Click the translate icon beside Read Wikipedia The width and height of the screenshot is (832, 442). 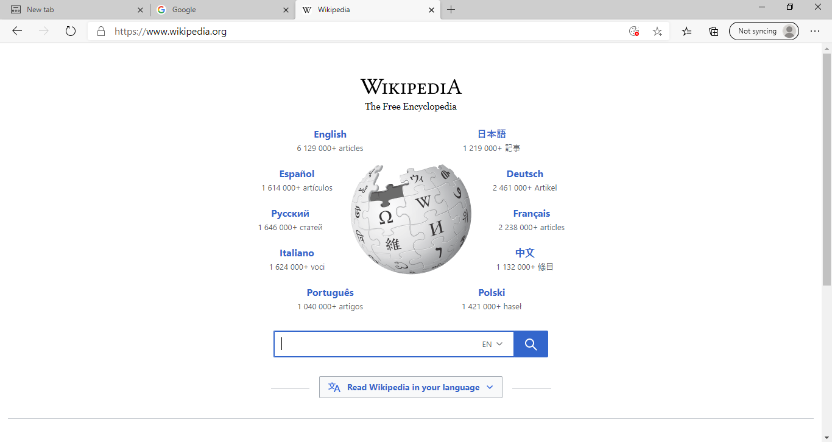[x=334, y=387]
